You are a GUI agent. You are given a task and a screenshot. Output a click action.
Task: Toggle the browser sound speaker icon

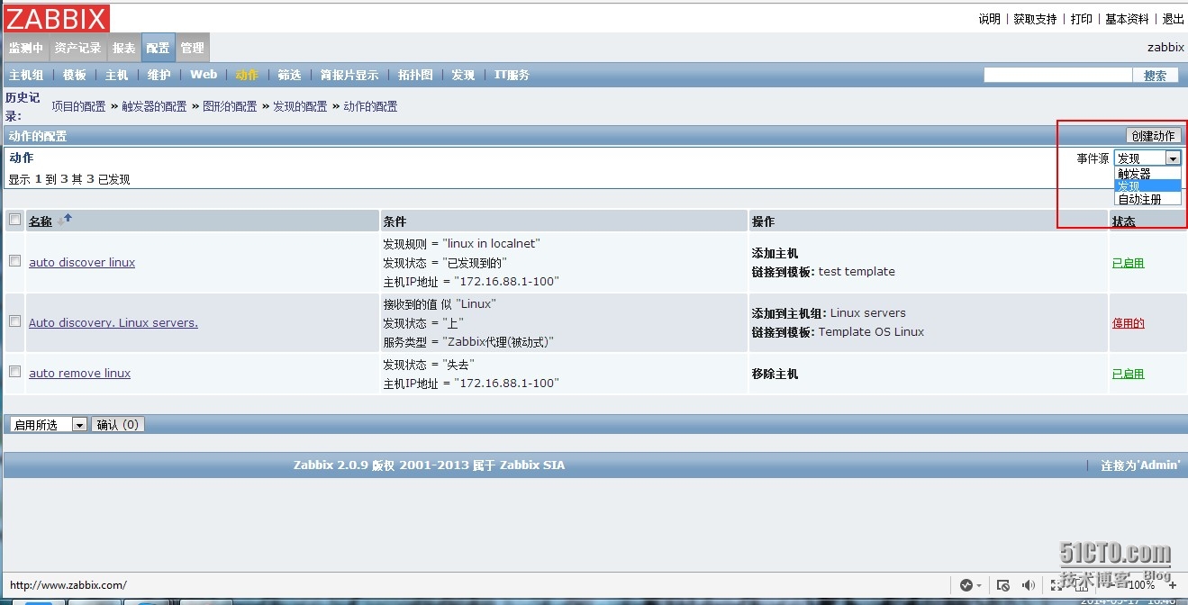[1029, 585]
